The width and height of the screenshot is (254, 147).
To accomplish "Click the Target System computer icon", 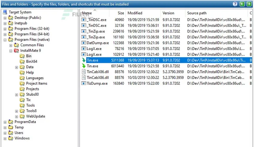I will (5, 12).
